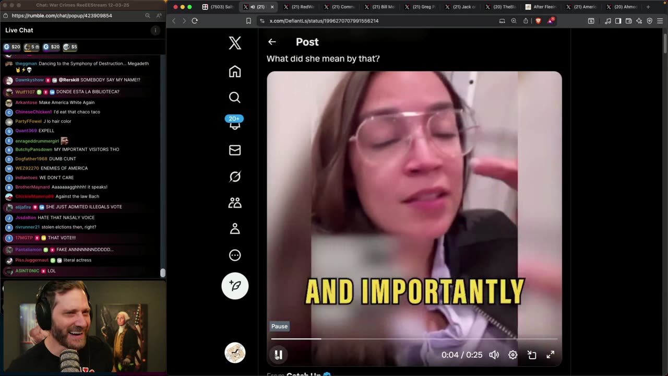Viewport: 668px width, 376px height.
Task: Click the 5 m subscription chip
Action: (31, 47)
